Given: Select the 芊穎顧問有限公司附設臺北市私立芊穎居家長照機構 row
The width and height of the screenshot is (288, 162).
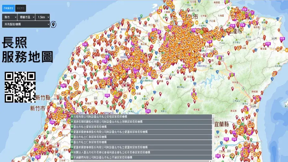Looking at the screenshot, I should coord(141,158).
